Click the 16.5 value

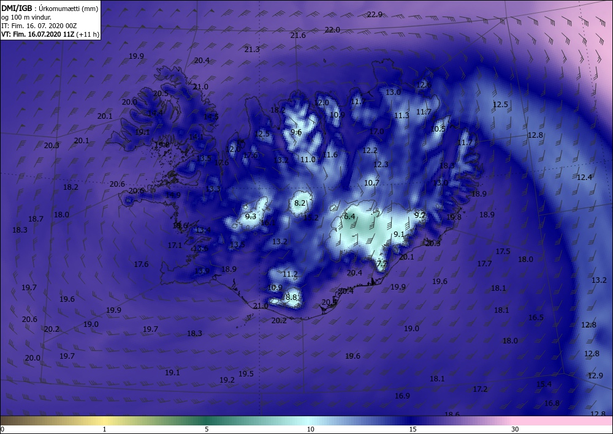click(x=536, y=317)
